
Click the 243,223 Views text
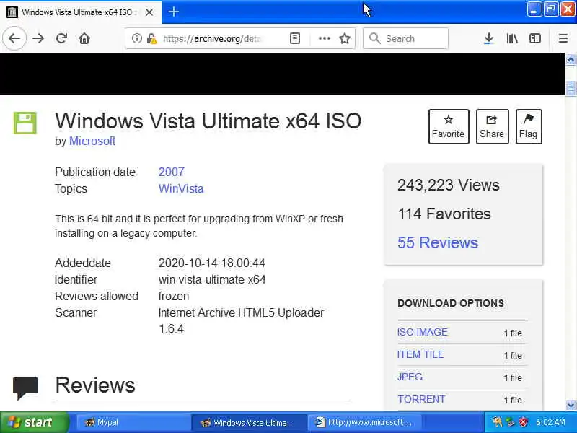(x=449, y=185)
